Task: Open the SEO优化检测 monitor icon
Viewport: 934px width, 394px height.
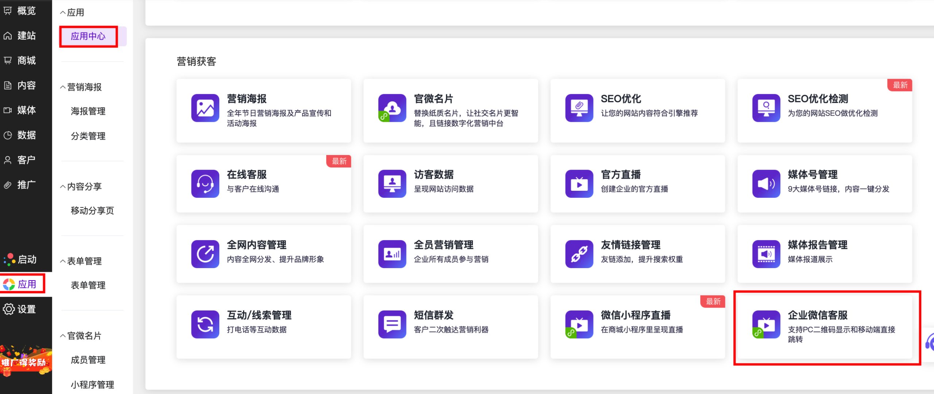Action: (766, 108)
